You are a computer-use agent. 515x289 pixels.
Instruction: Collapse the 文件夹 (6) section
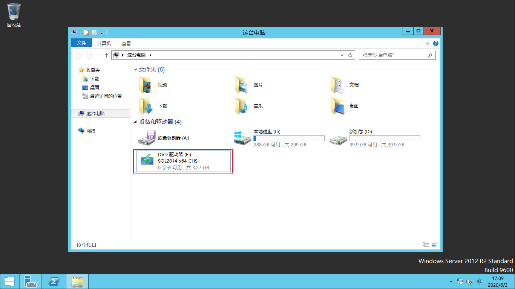pos(135,69)
